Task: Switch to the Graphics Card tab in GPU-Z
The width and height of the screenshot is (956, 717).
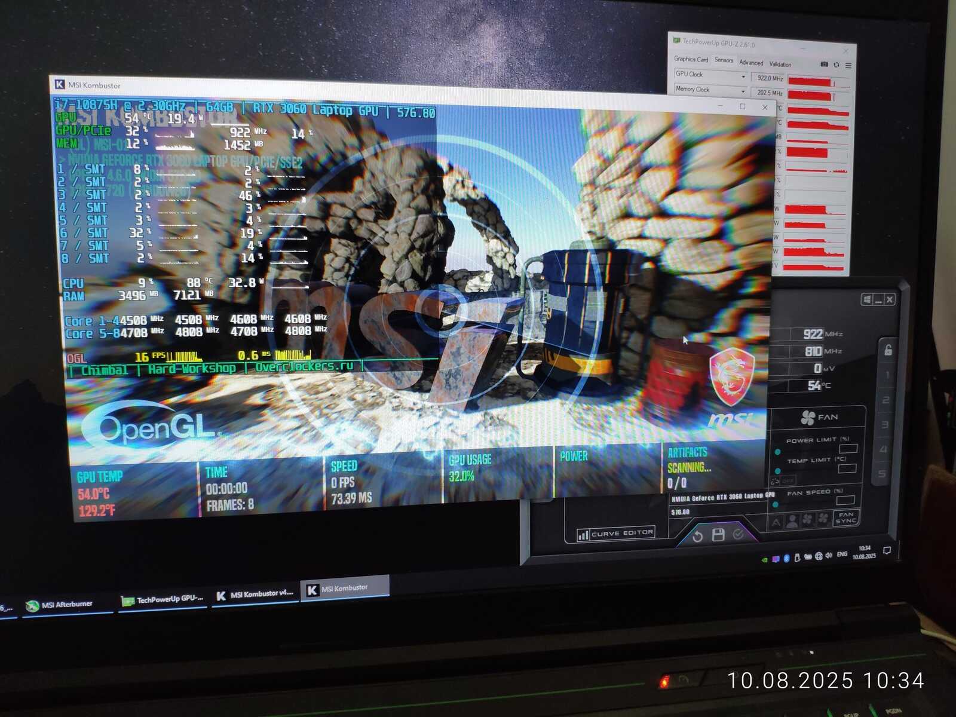Action: pos(691,59)
